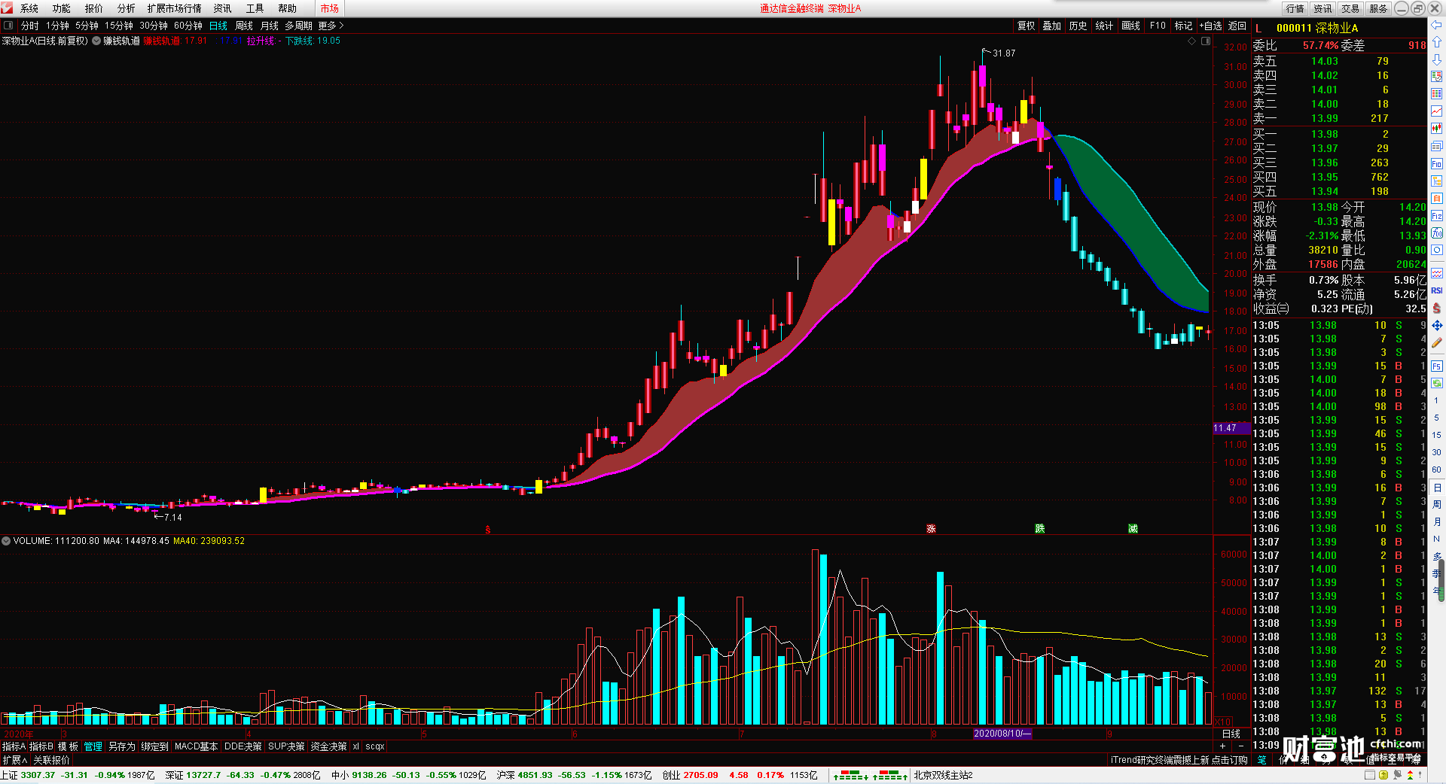Screen dimensions: 1446x784
Task: Click the RSI indicator sidebar icon
Action: pyautogui.click(x=1436, y=290)
